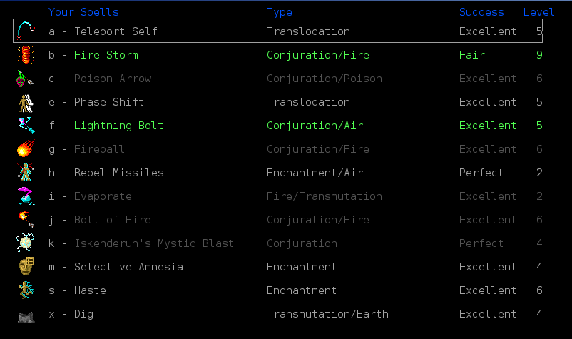The image size is (572, 339).
Task: Click the Dig spell icon
Action: pos(26,314)
